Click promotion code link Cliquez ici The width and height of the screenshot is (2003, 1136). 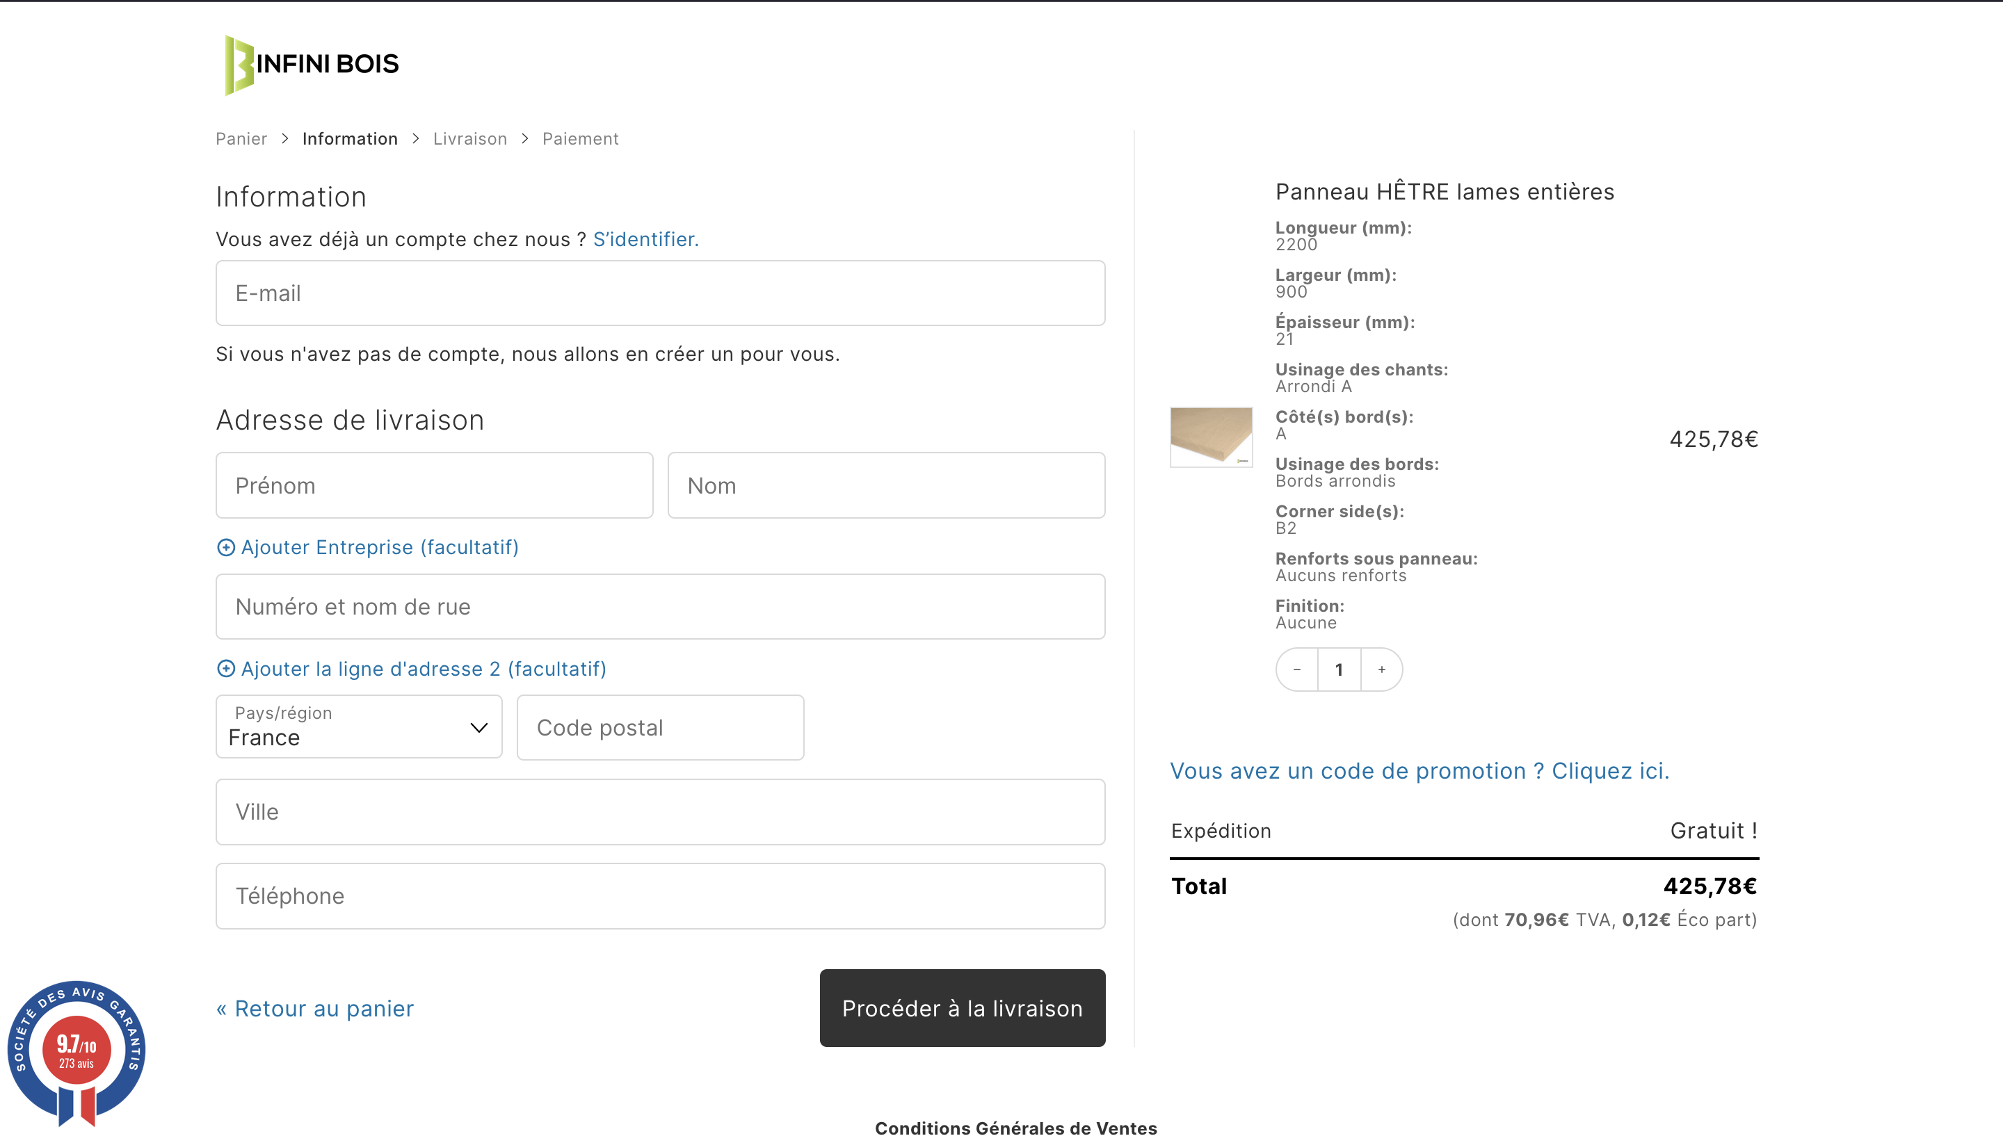pyautogui.click(x=1419, y=771)
